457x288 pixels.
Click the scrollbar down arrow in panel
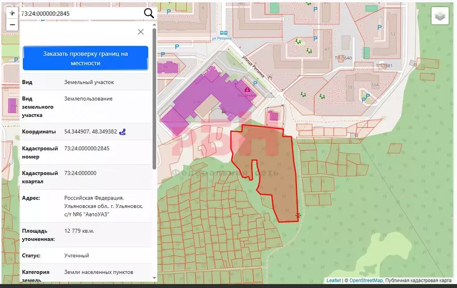coord(154,278)
